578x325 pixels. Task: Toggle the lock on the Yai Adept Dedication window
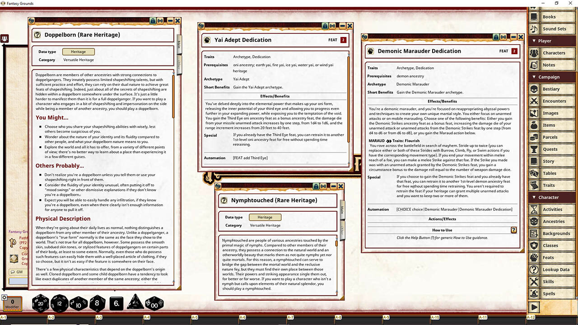[x=325, y=26]
